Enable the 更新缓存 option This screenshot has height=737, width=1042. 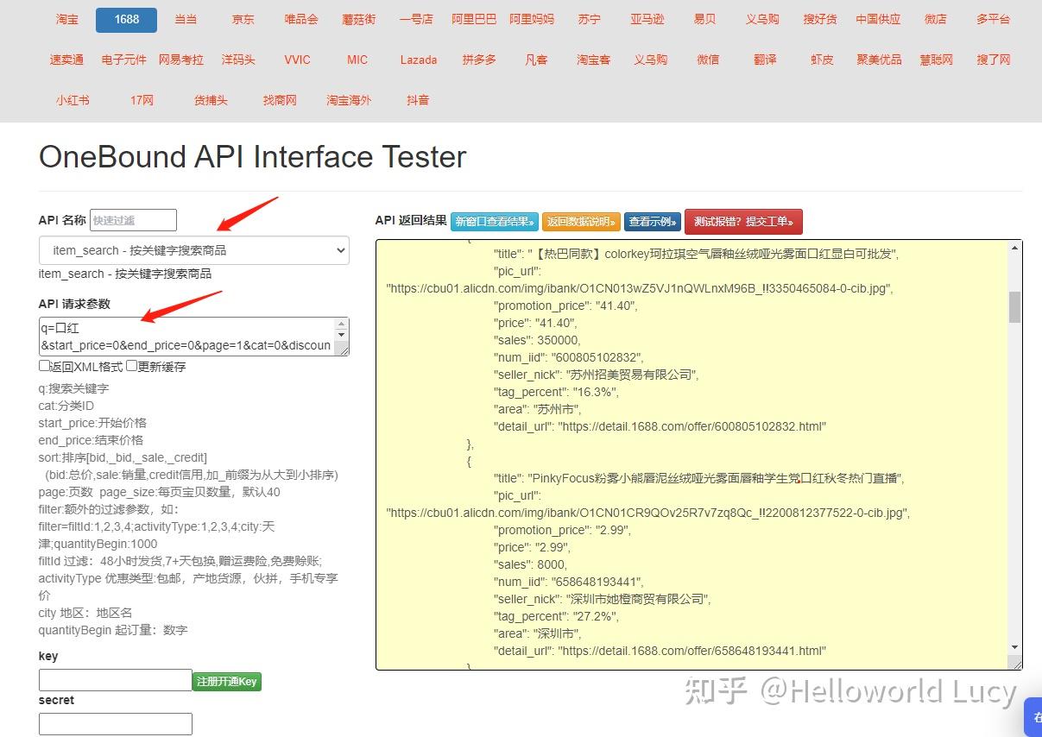(131, 366)
